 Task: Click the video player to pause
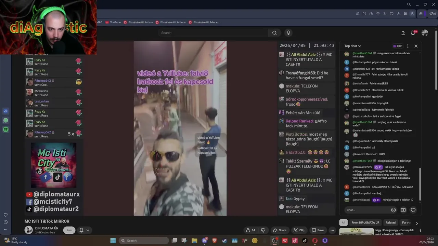[x=180, y=128]
